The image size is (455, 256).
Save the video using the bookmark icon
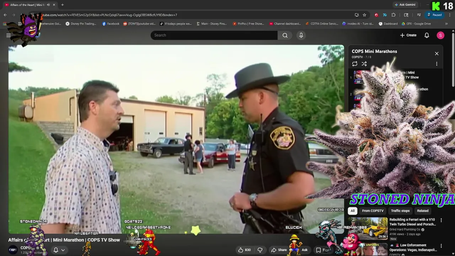[319, 250]
